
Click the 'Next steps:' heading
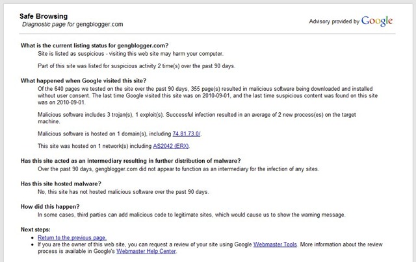coord(36,230)
